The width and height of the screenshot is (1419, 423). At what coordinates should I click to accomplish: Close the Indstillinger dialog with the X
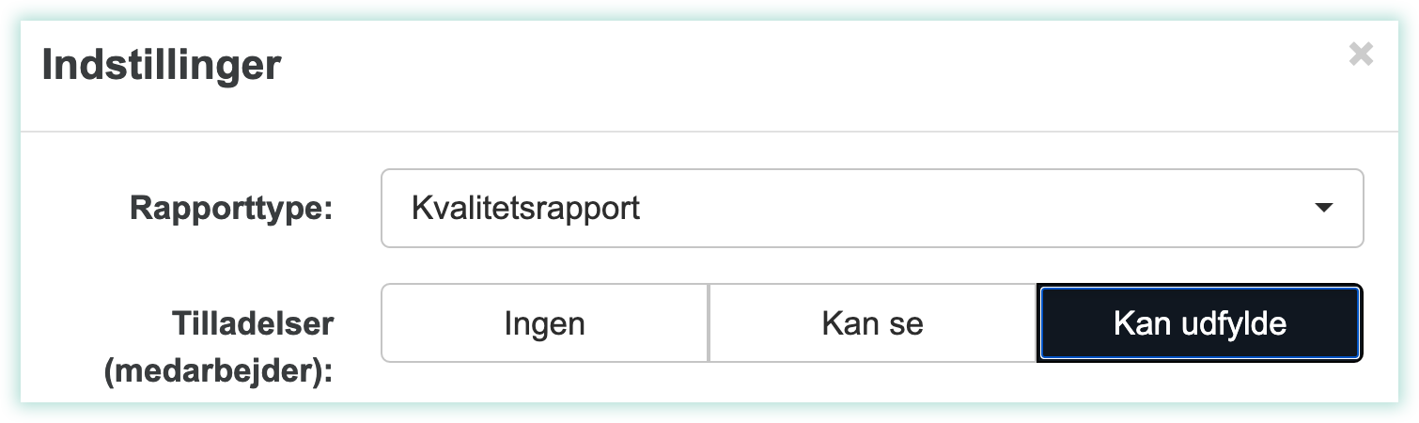pos(1361,55)
